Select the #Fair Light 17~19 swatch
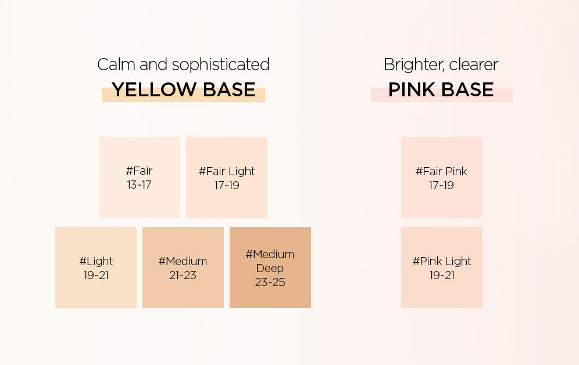This screenshot has width=579, height=365. [x=227, y=178]
